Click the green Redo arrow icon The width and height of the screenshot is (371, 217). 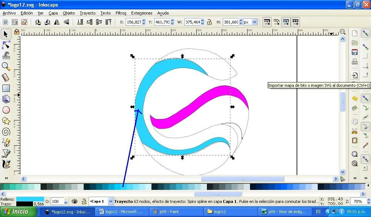point(354,108)
